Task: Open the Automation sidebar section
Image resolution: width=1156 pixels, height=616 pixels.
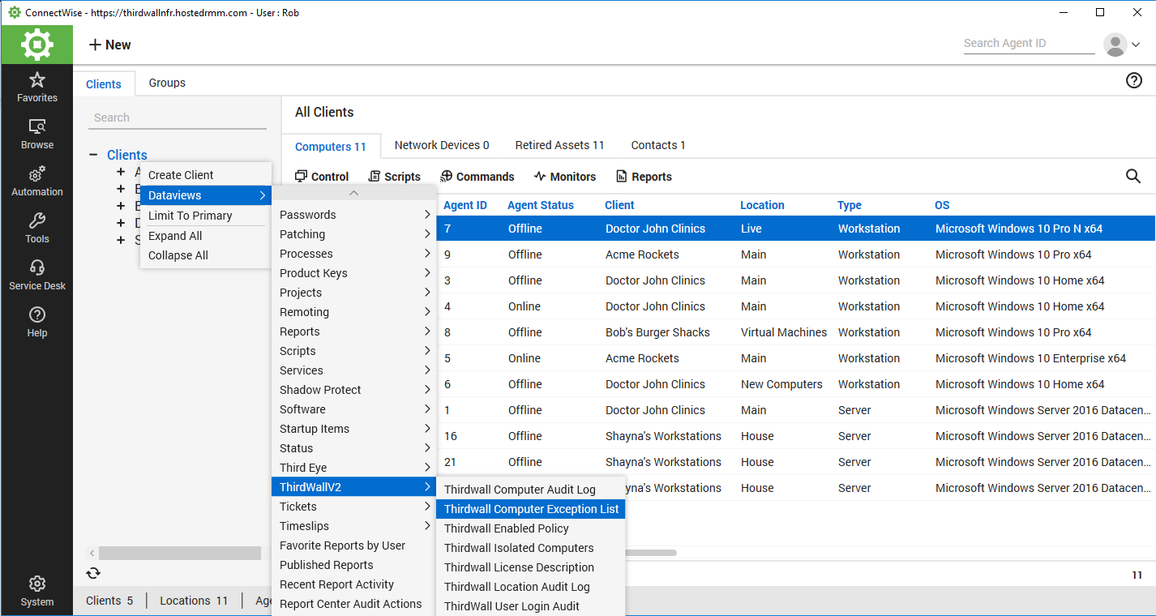Action: (36, 182)
